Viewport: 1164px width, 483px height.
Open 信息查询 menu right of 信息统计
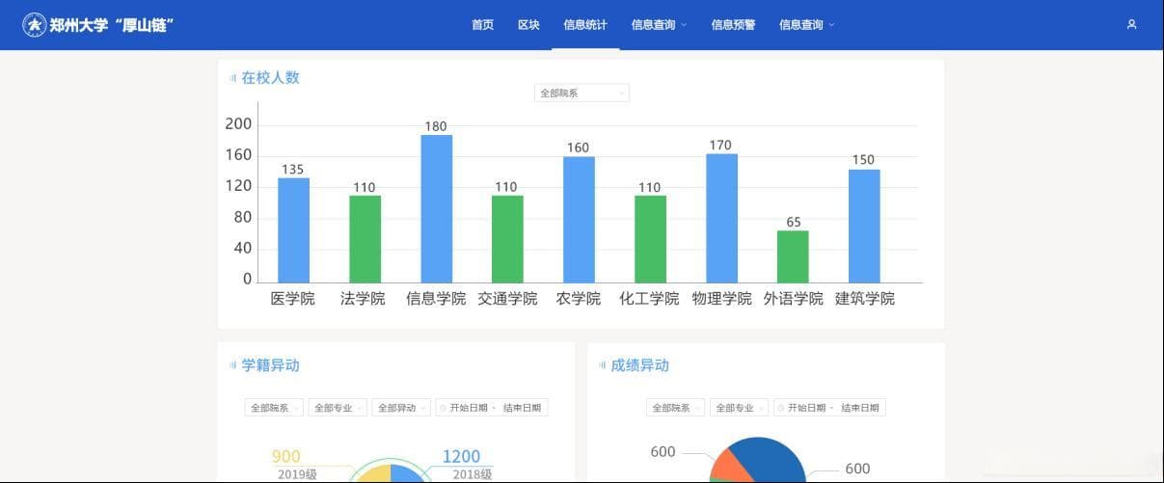click(x=659, y=25)
